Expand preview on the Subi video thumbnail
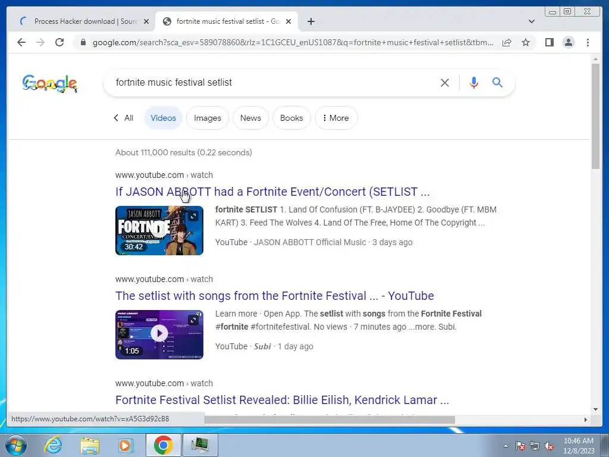The image size is (609, 457). point(193,320)
